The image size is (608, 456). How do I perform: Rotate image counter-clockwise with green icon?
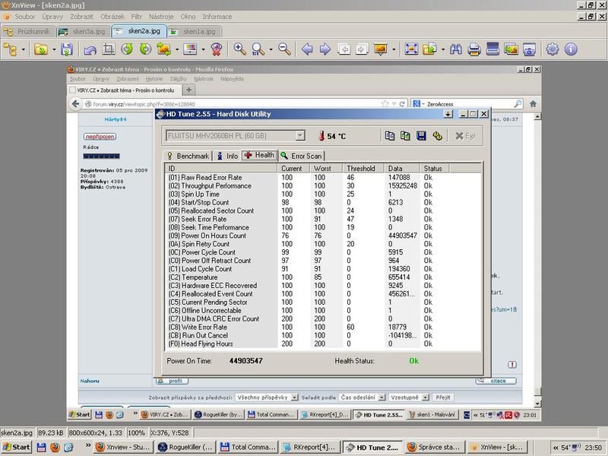point(127,49)
